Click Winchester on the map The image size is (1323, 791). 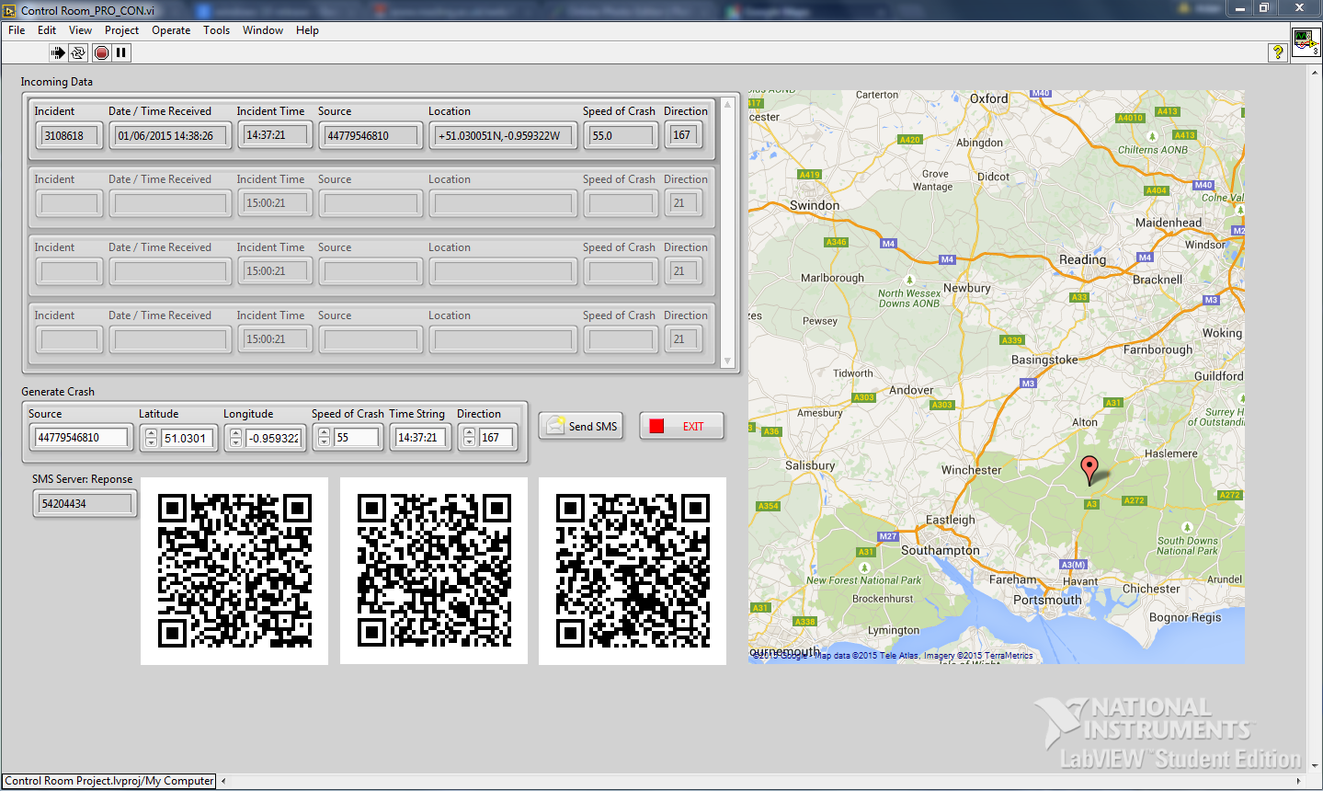[971, 469]
